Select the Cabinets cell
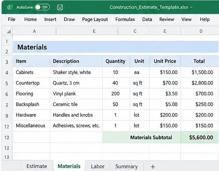This screenshot has height=171, width=219. [32, 72]
